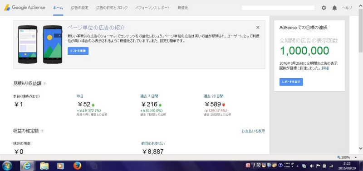Click the ヘルプ link
Image resolution: width=363 pixels, height=171 pixels.
347,8
